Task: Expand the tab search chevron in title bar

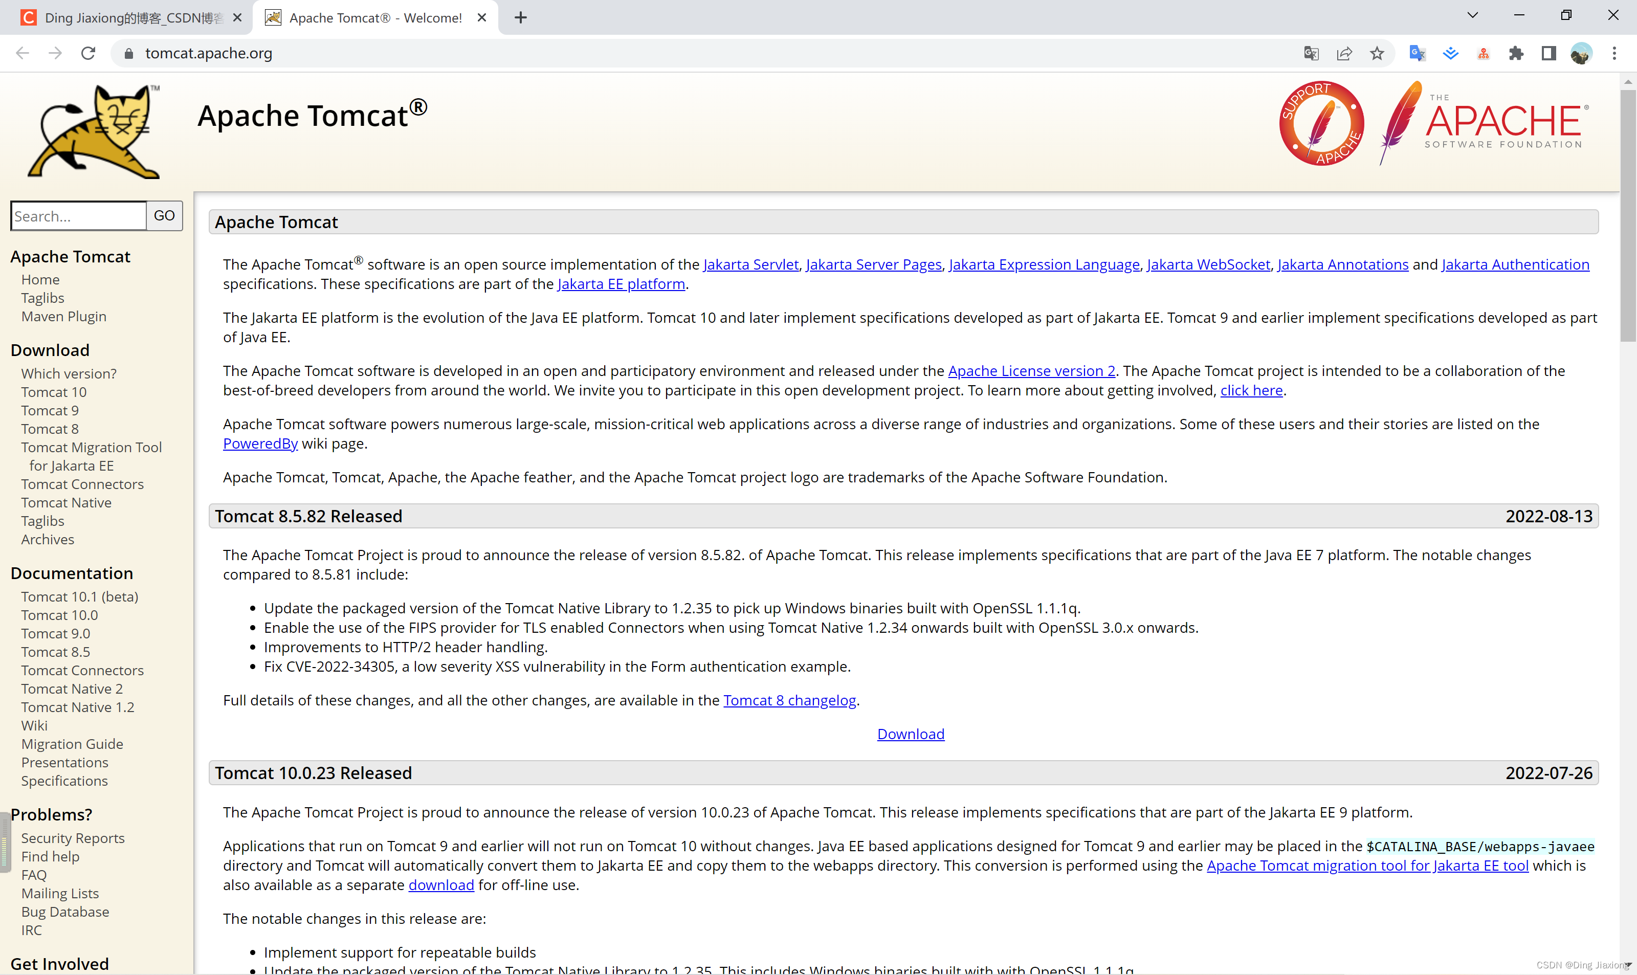Action: (1472, 15)
